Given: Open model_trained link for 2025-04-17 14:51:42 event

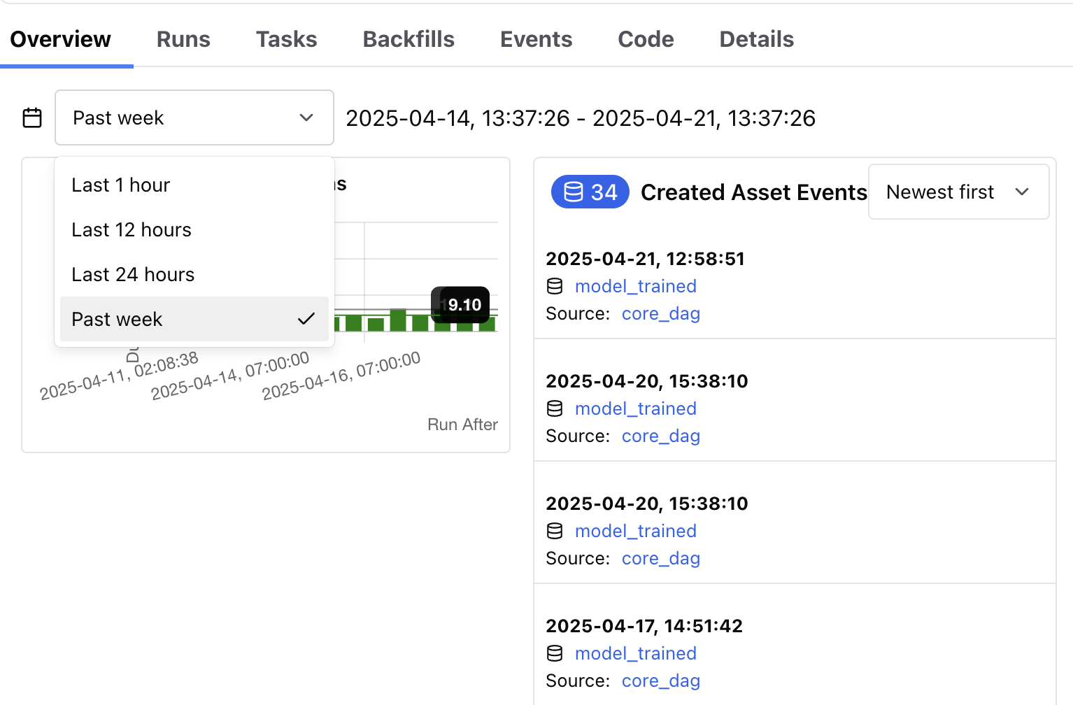Looking at the screenshot, I should [x=636, y=653].
